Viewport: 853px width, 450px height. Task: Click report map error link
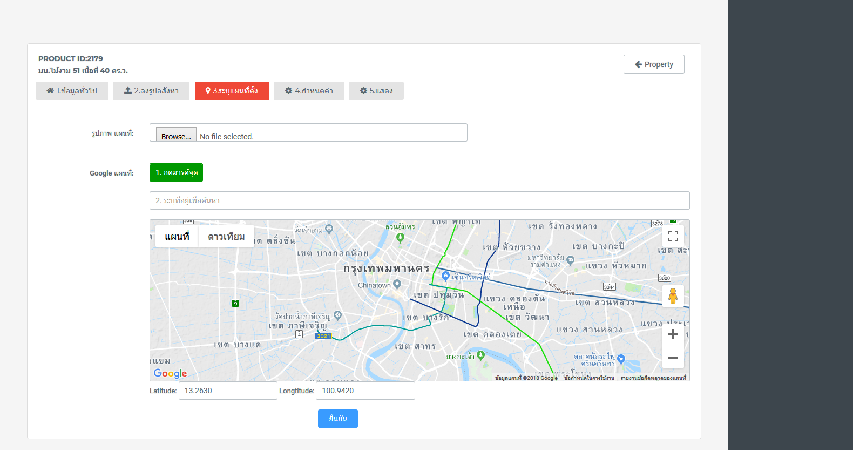653,378
